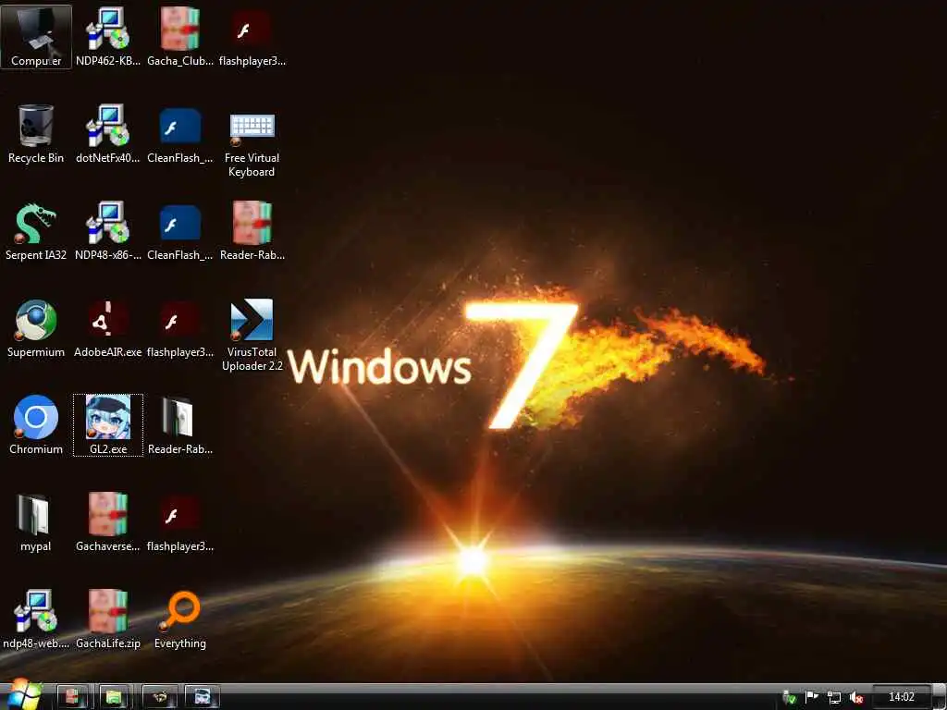The width and height of the screenshot is (947, 710).
Task: Select the AdobeAIR.exe icon
Action: tap(108, 328)
